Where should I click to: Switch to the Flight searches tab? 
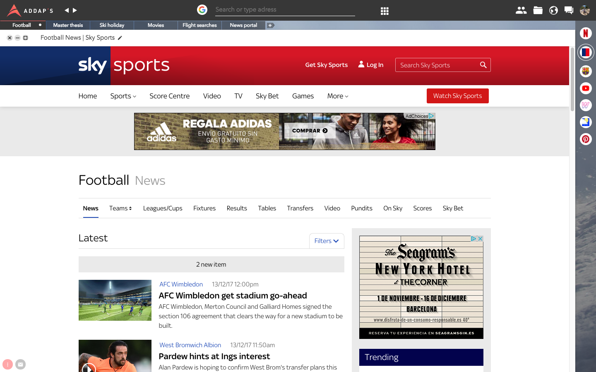[199, 25]
